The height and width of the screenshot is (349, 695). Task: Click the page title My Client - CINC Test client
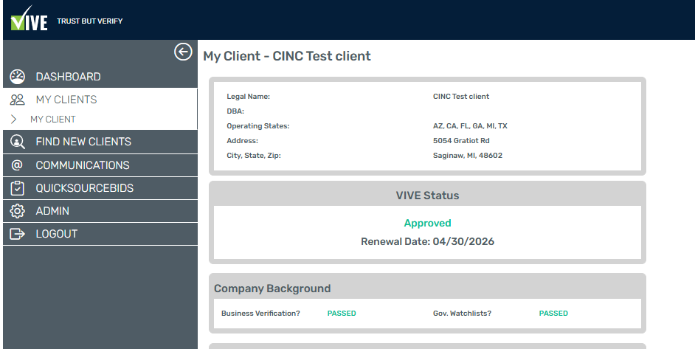click(x=287, y=56)
